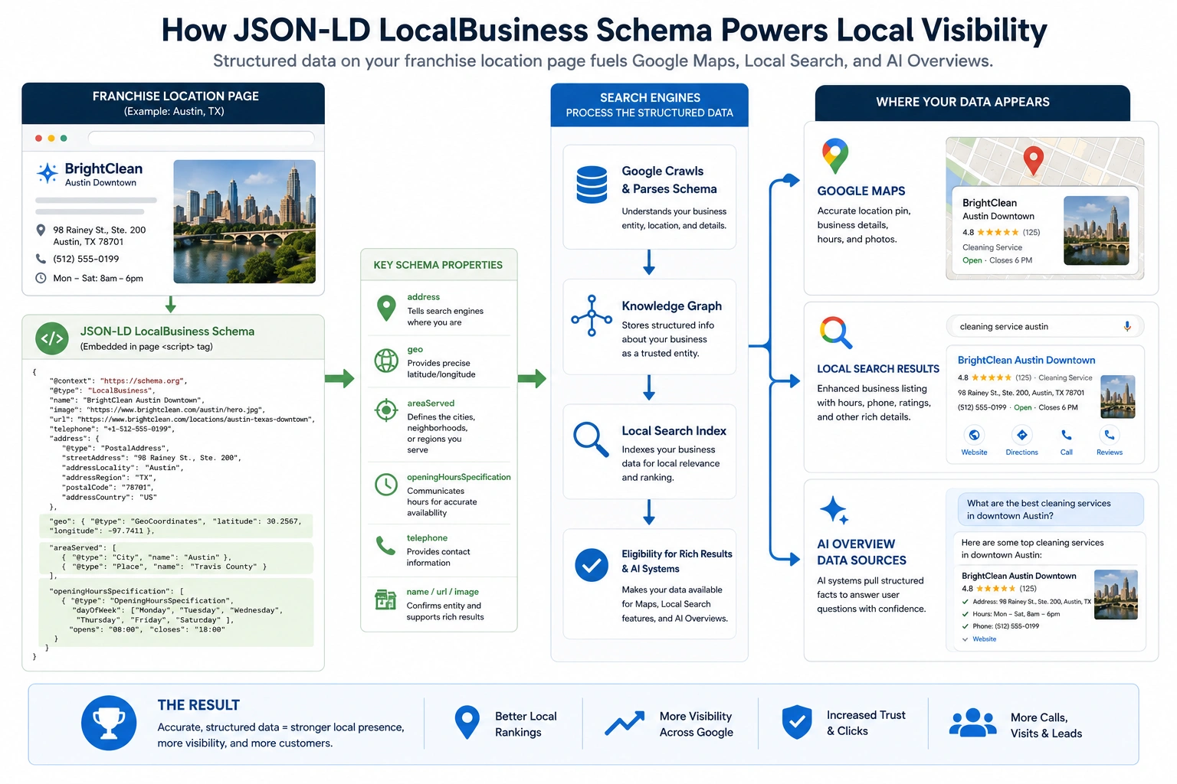The height and width of the screenshot is (784, 1177).
Task: Click the Google Maps pin logo
Action: coord(835,156)
